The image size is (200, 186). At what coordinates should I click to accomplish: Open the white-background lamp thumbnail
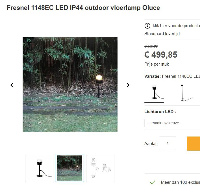click(39, 168)
